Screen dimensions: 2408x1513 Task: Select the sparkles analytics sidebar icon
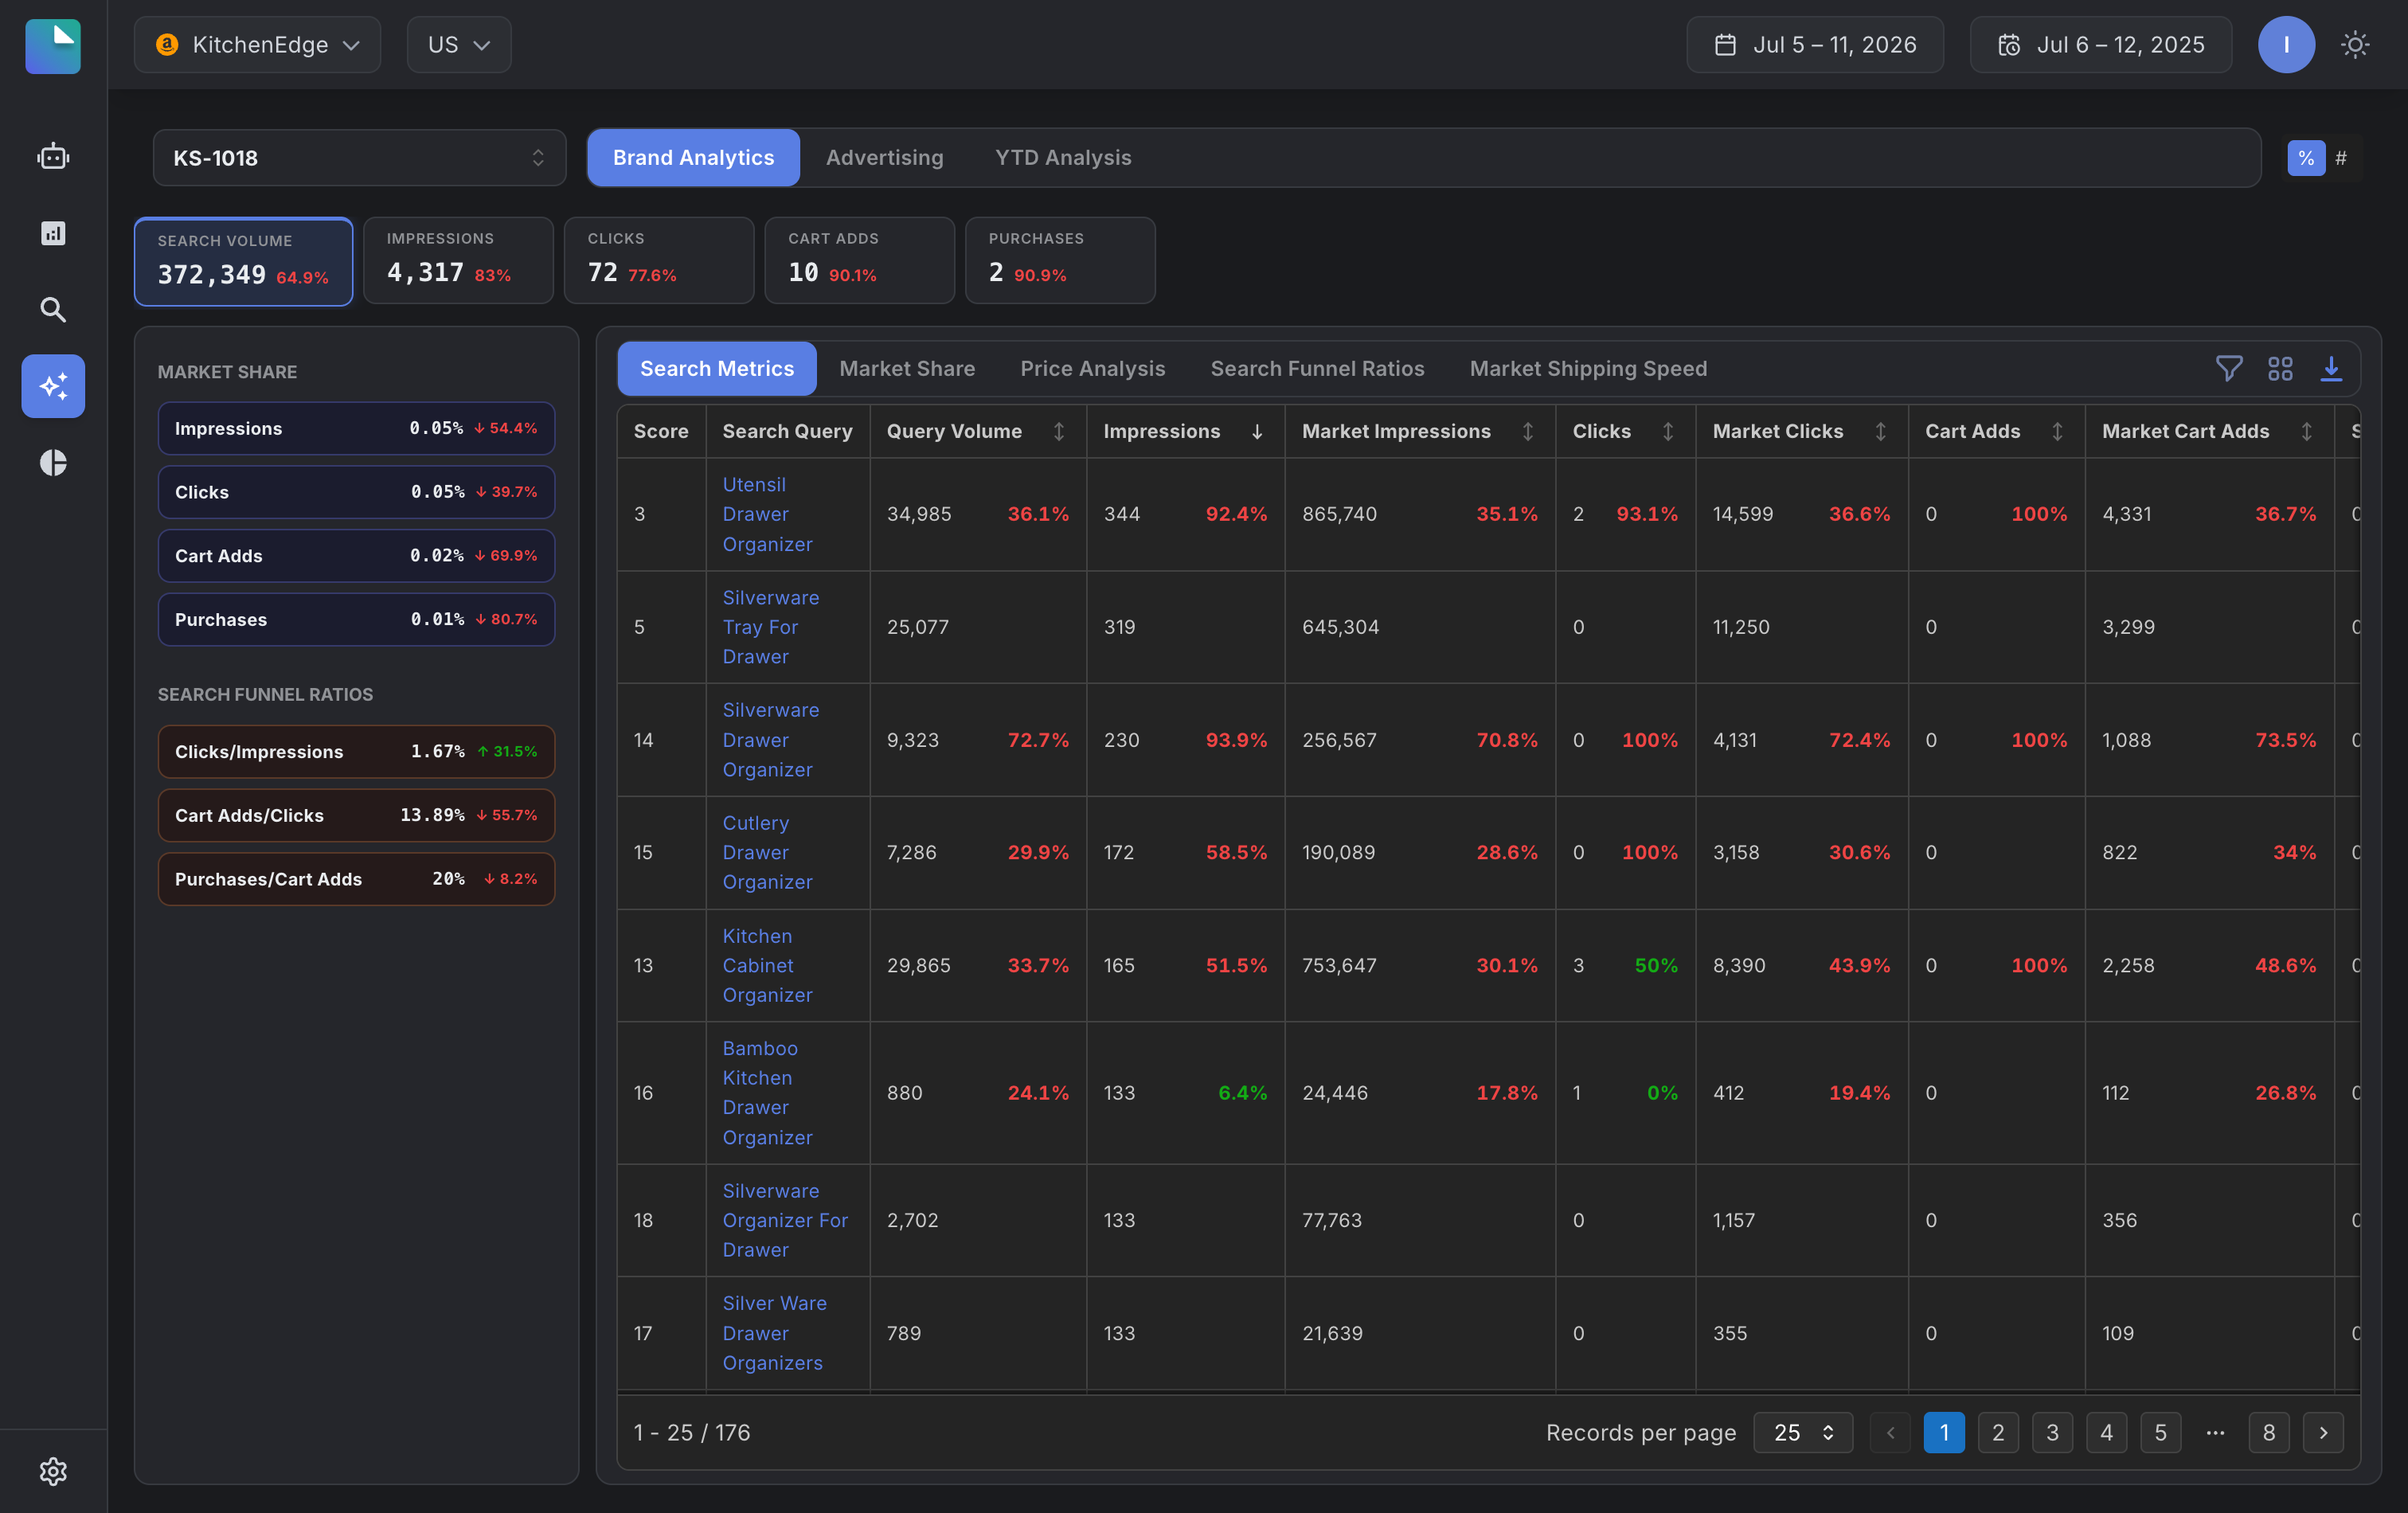[x=53, y=386]
